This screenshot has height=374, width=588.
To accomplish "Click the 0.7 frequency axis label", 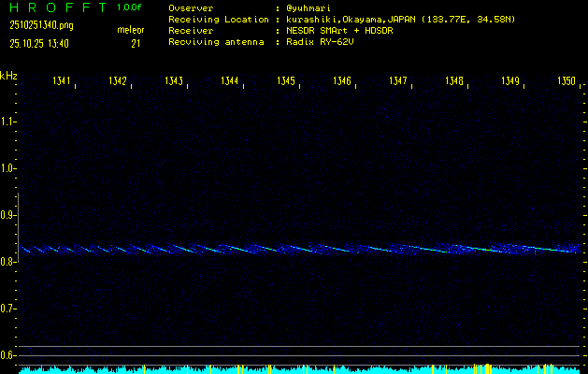I will (x=8, y=309).
